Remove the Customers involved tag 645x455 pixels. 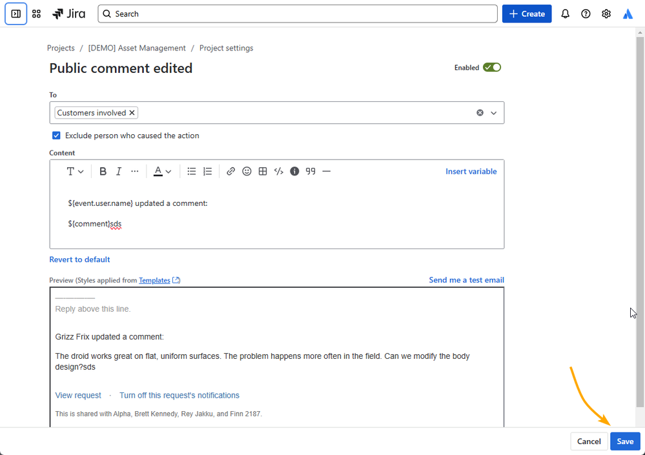[132, 112]
